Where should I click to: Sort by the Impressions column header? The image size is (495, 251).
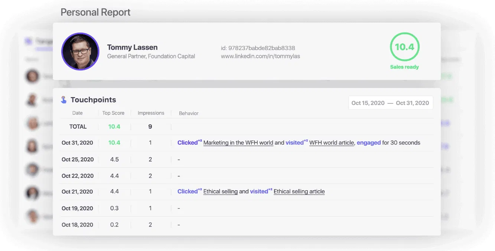click(x=150, y=113)
